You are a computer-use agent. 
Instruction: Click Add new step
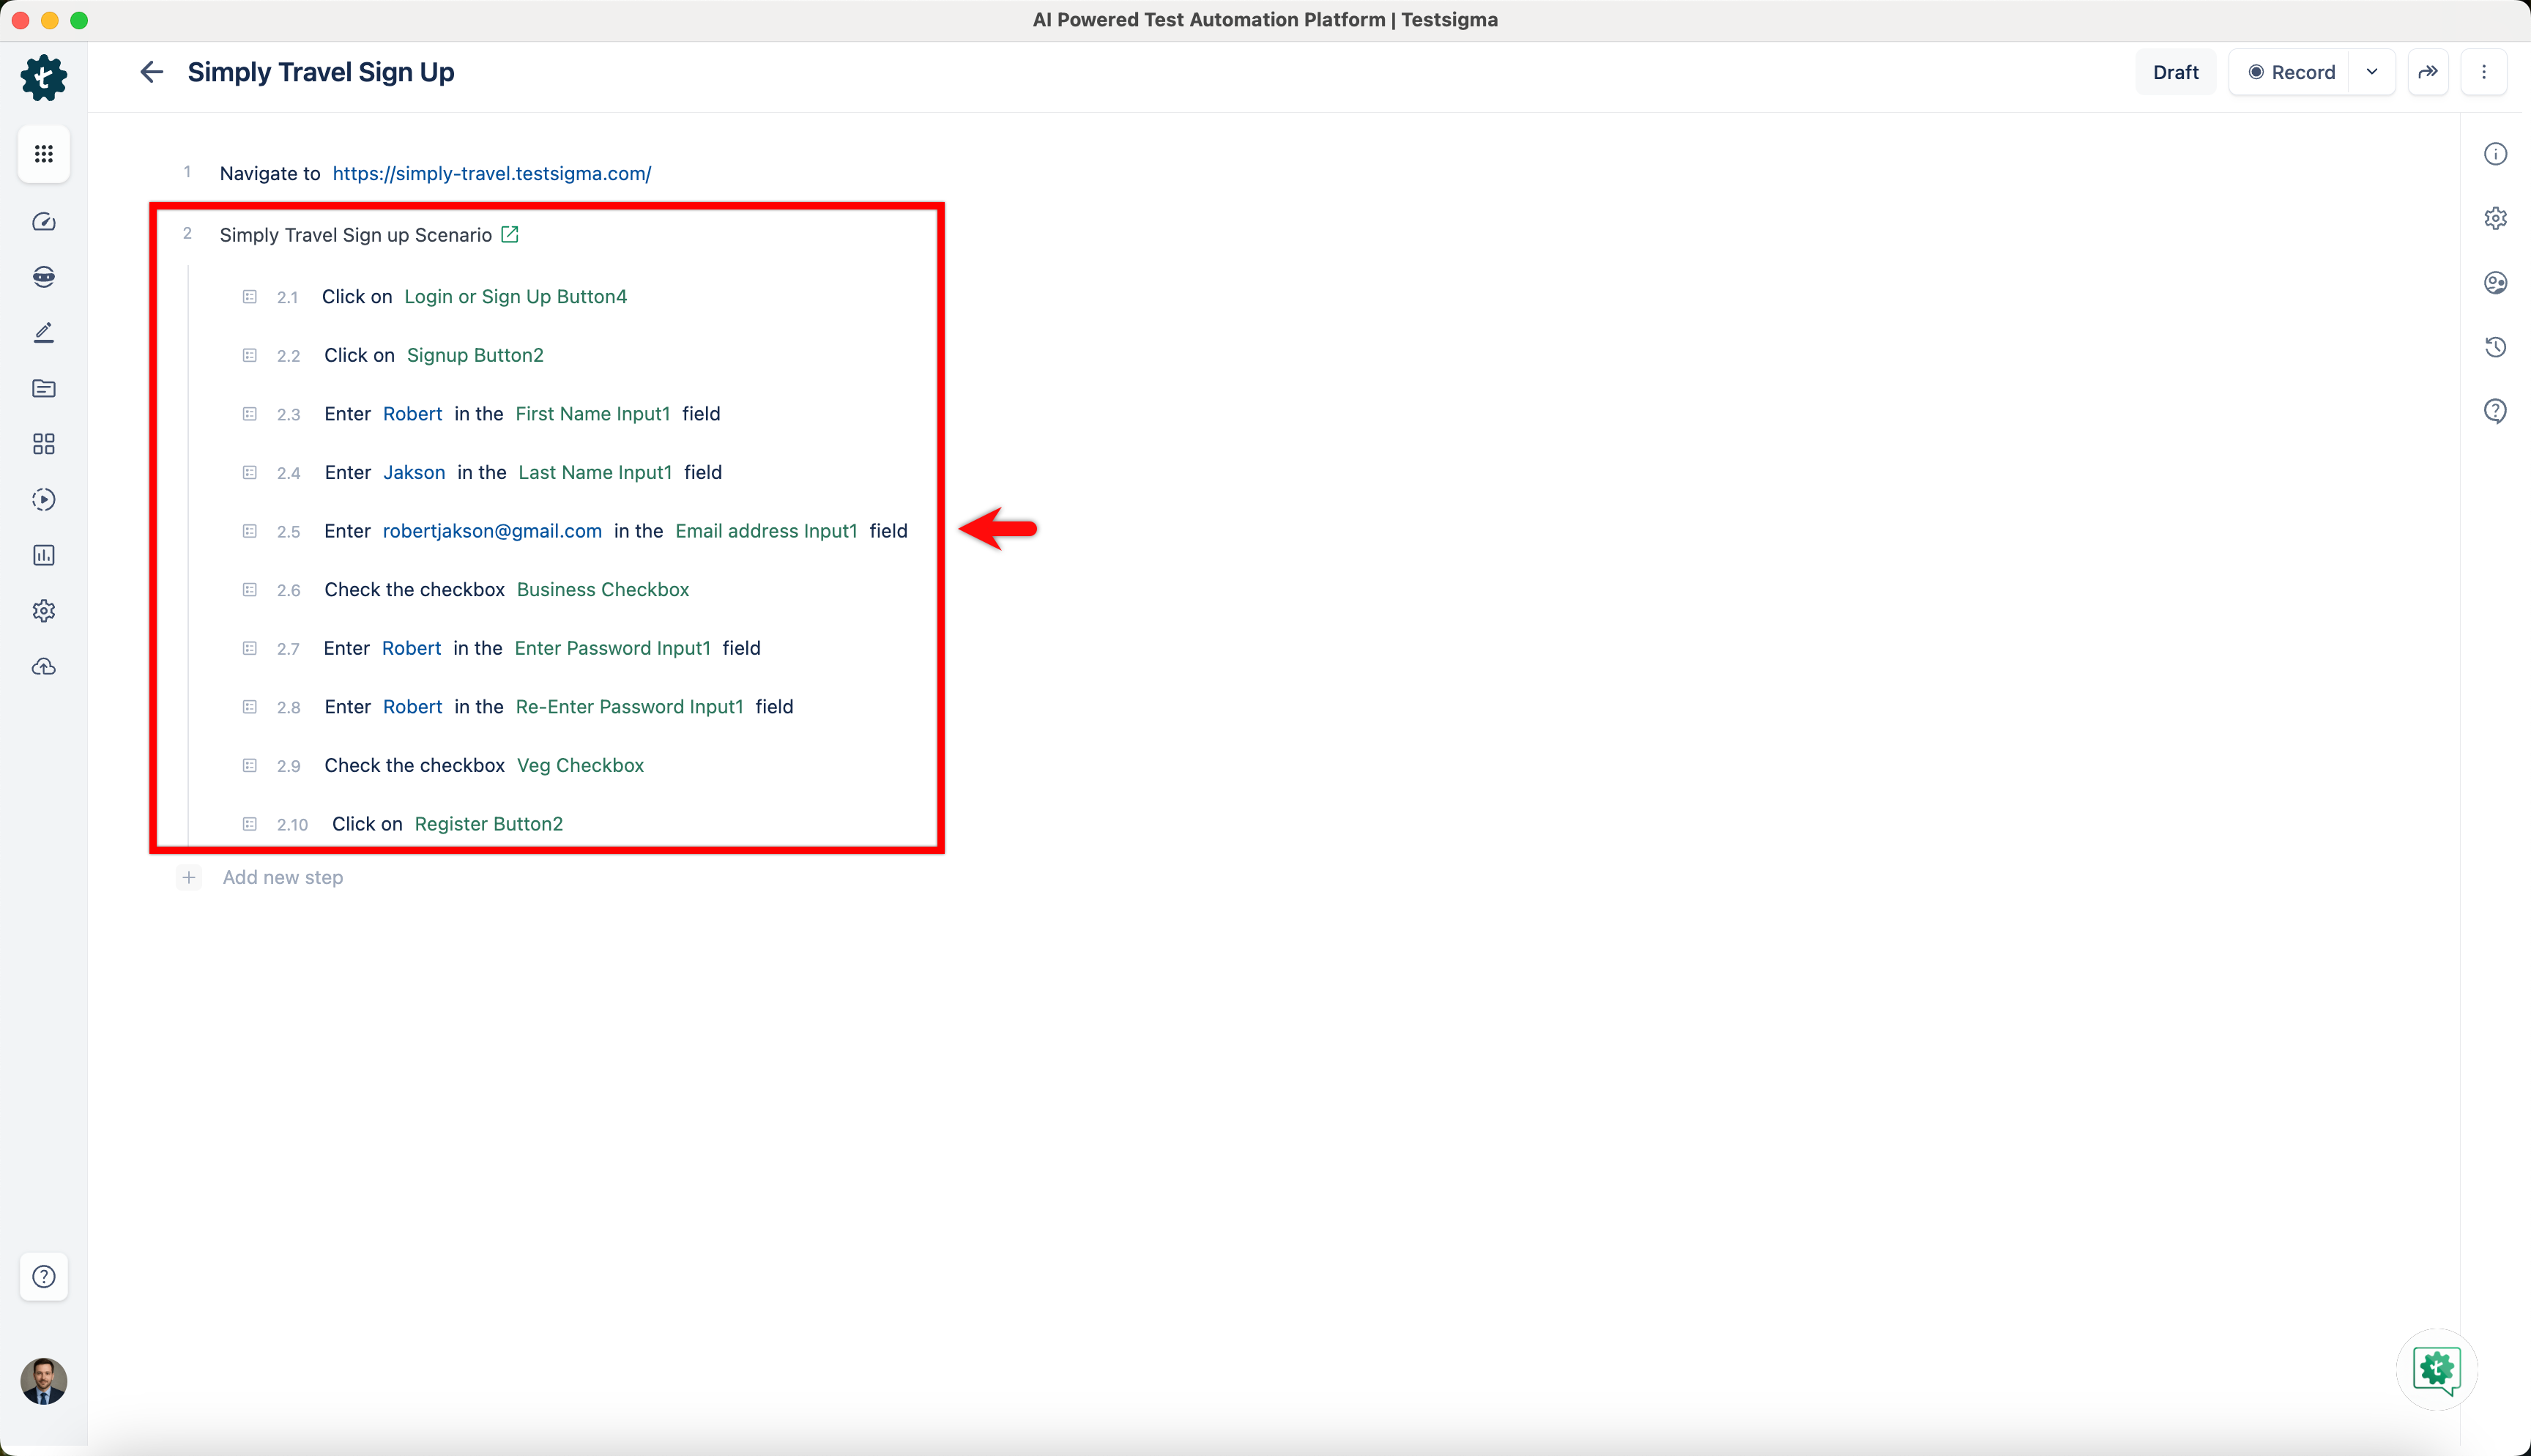click(282, 877)
